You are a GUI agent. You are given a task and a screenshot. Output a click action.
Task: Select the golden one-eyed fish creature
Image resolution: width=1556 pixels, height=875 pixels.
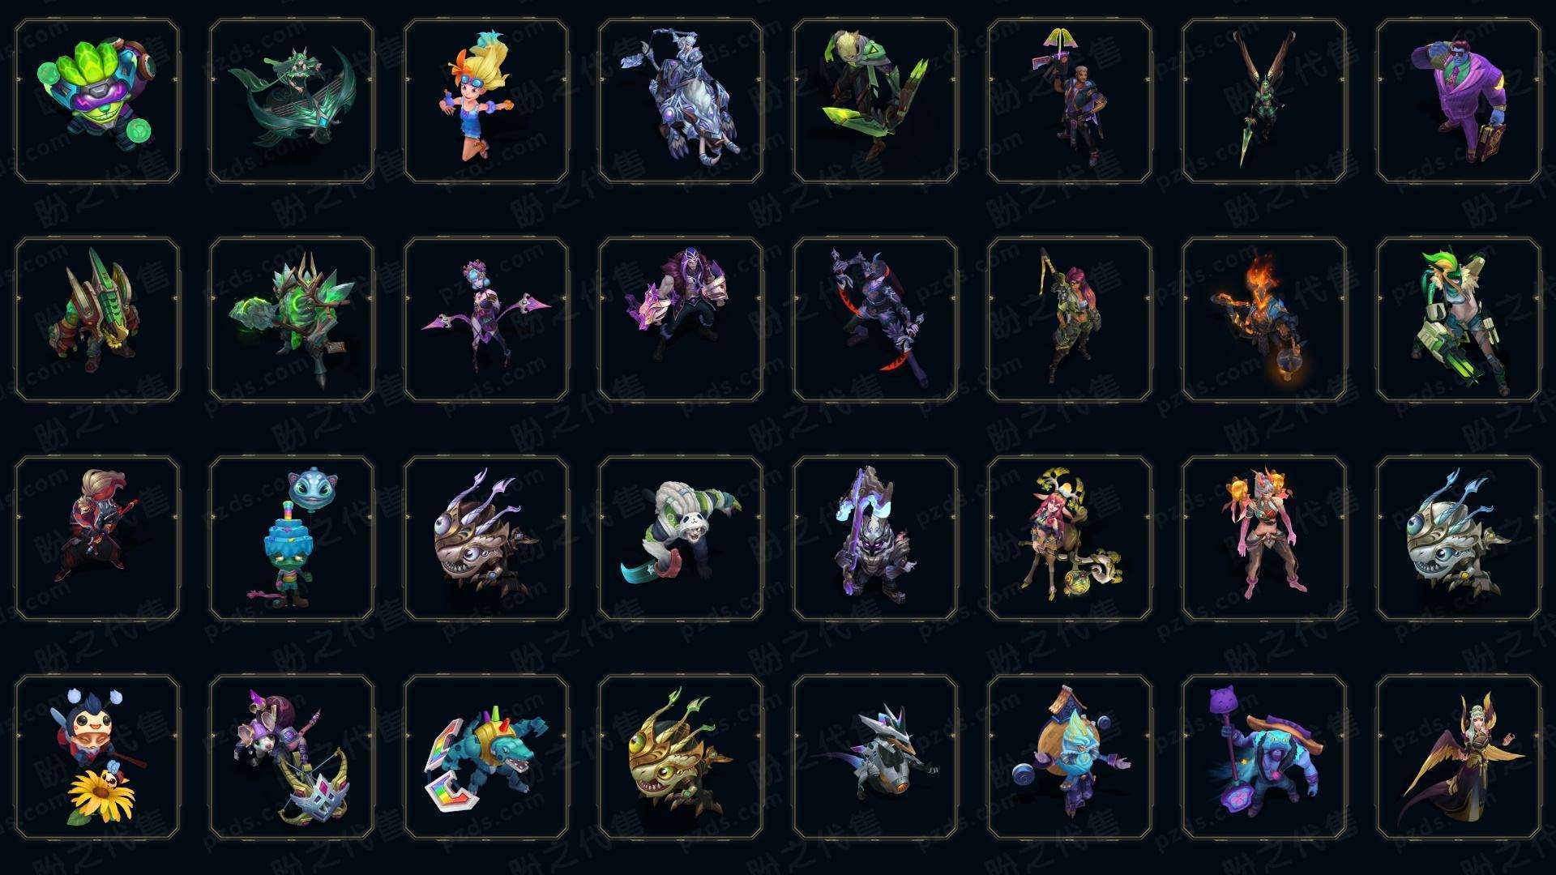click(681, 757)
